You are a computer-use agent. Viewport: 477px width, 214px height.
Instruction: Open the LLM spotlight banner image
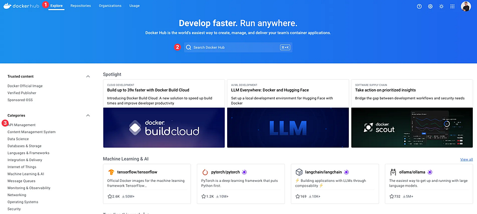click(x=288, y=128)
